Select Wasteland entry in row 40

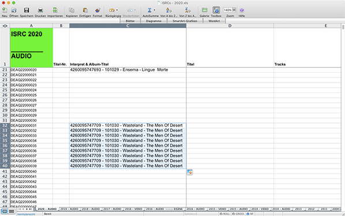click(x=127, y=166)
